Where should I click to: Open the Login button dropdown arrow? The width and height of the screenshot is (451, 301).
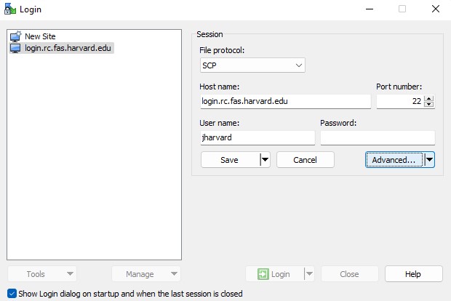309,274
